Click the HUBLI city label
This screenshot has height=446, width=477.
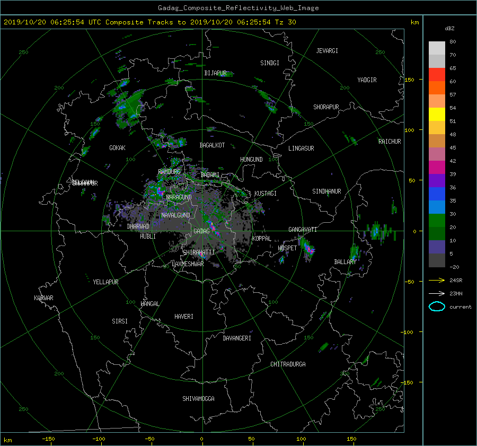pos(147,236)
